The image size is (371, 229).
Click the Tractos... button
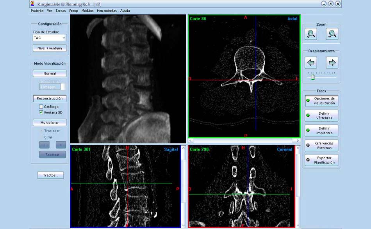coord(50,175)
